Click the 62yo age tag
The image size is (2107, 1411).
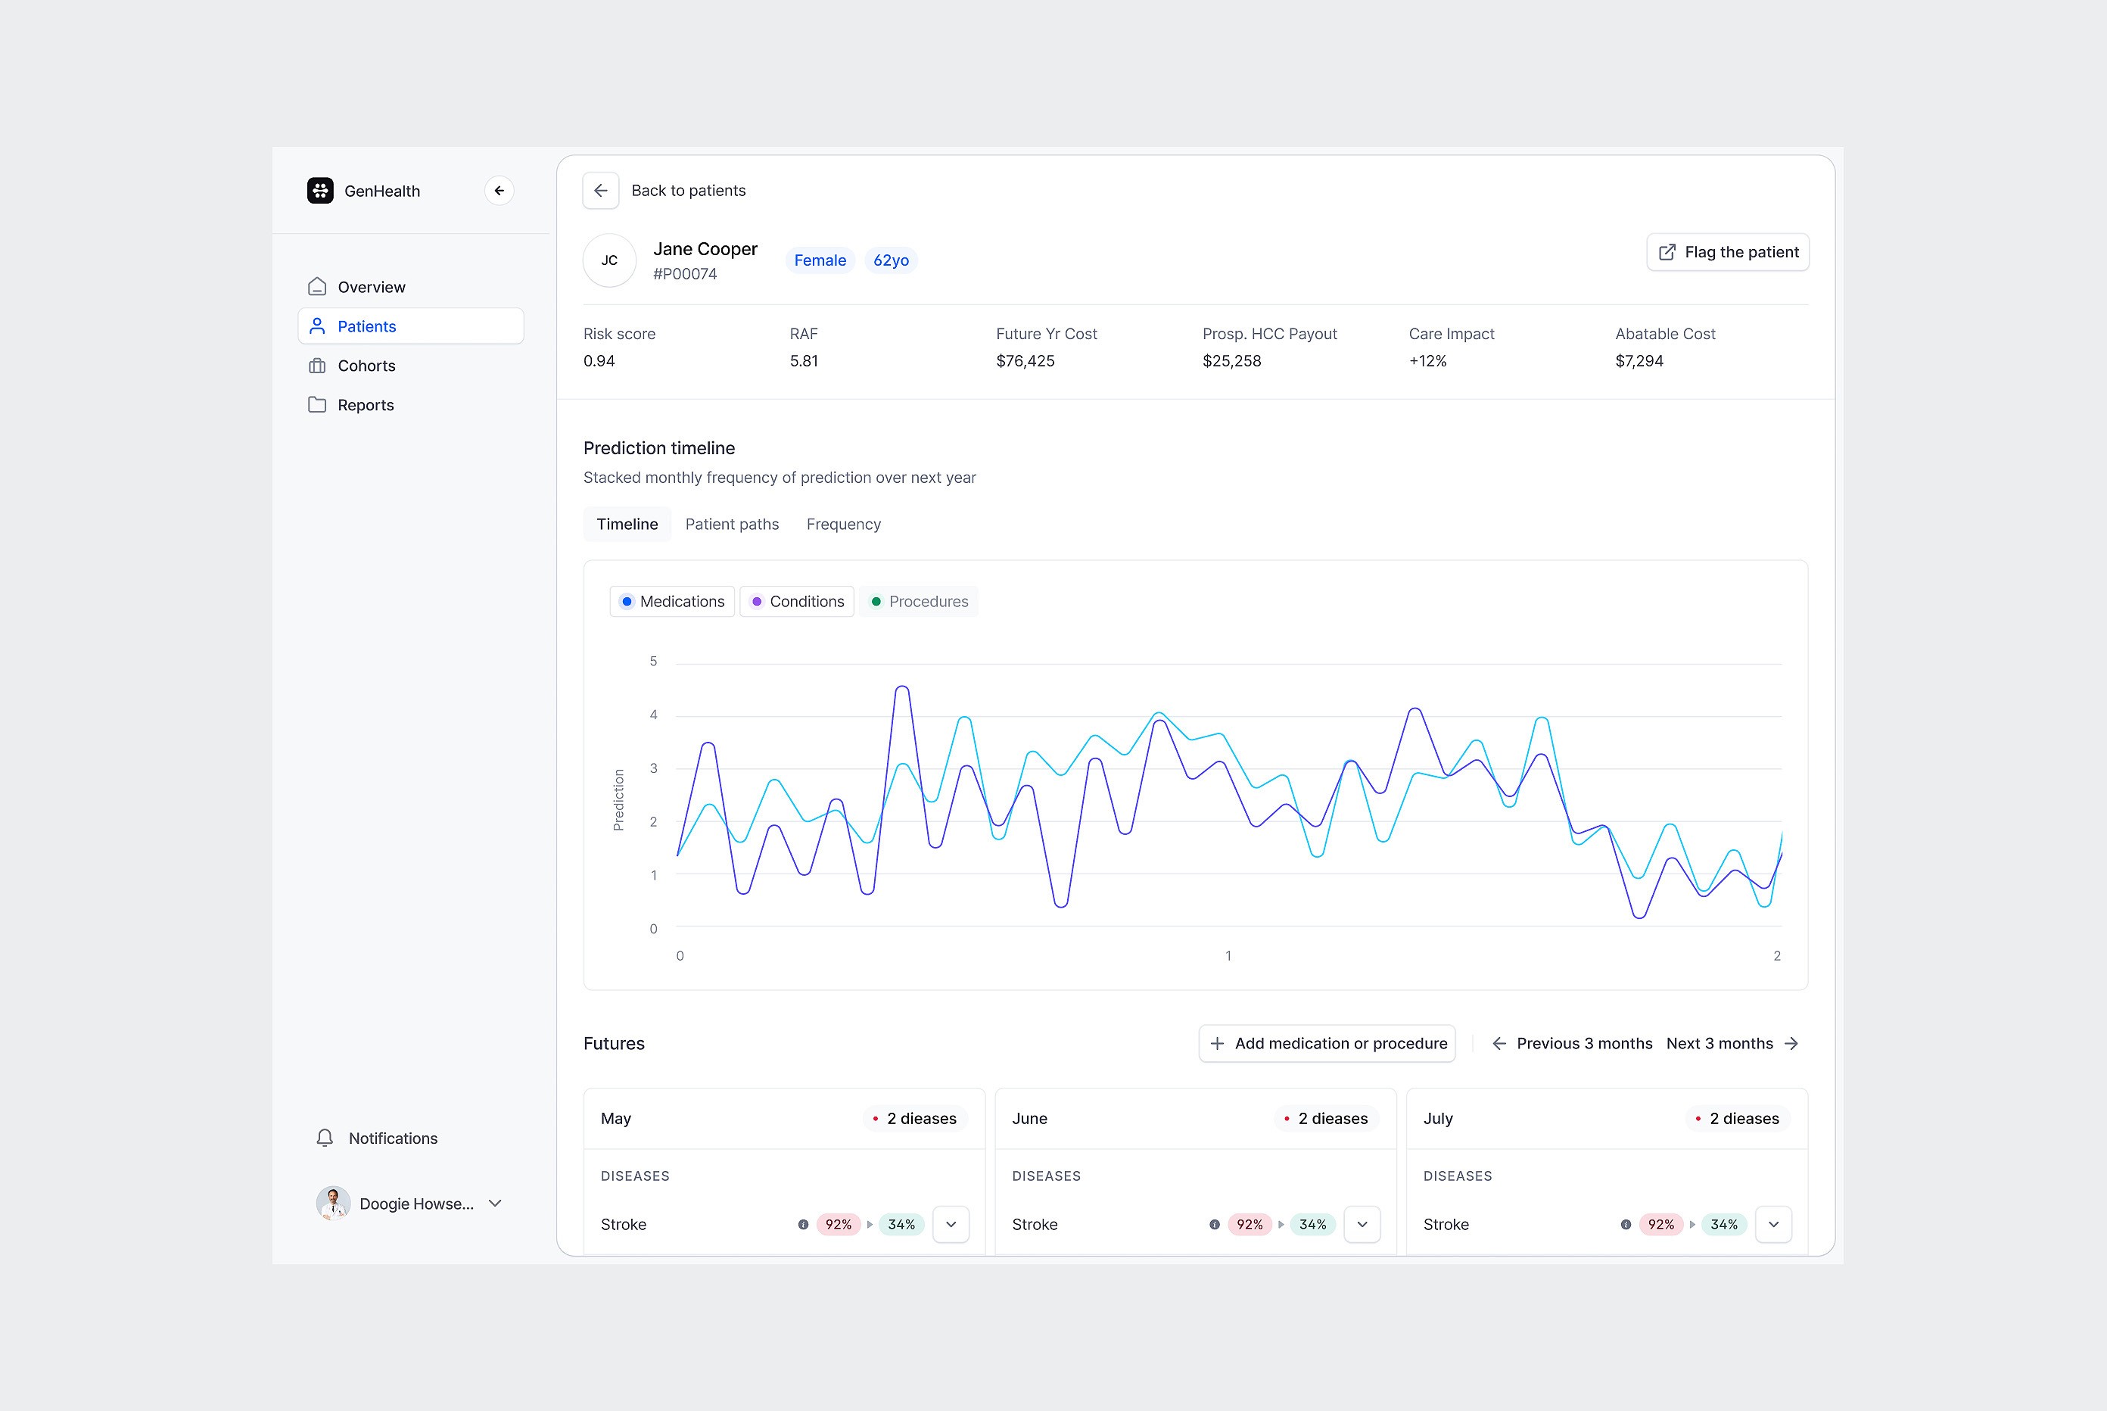point(891,260)
